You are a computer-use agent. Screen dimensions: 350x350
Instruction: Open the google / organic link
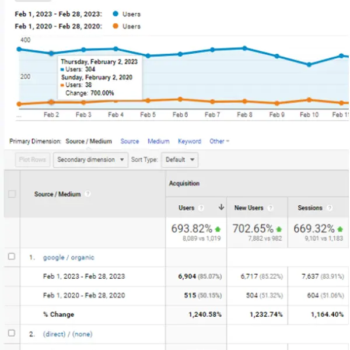coord(68,258)
